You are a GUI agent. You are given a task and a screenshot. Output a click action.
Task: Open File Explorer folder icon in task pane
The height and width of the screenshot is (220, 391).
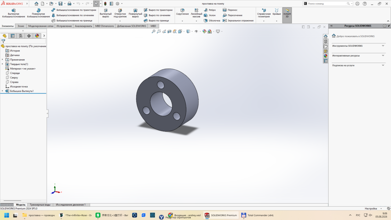(x=326, y=46)
